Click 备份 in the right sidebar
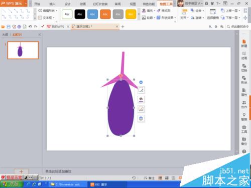 [x=244, y=141]
